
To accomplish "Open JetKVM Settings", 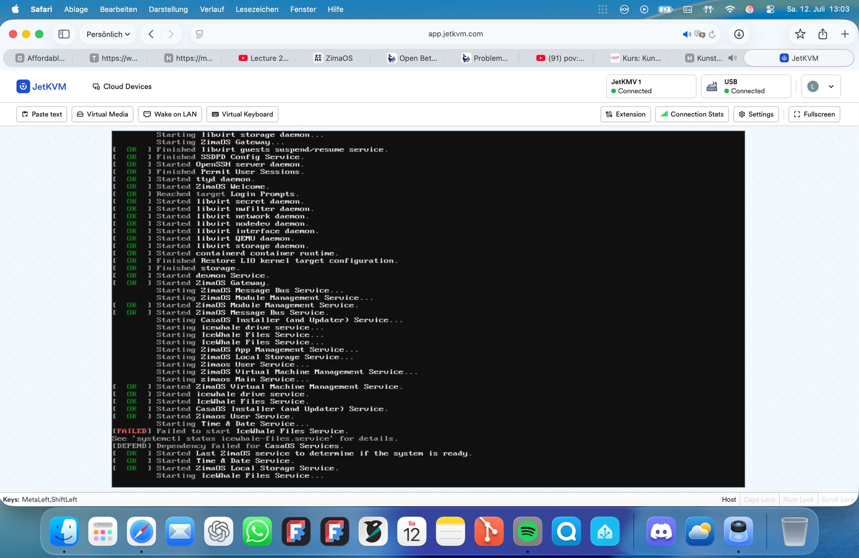I will [756, 114].
